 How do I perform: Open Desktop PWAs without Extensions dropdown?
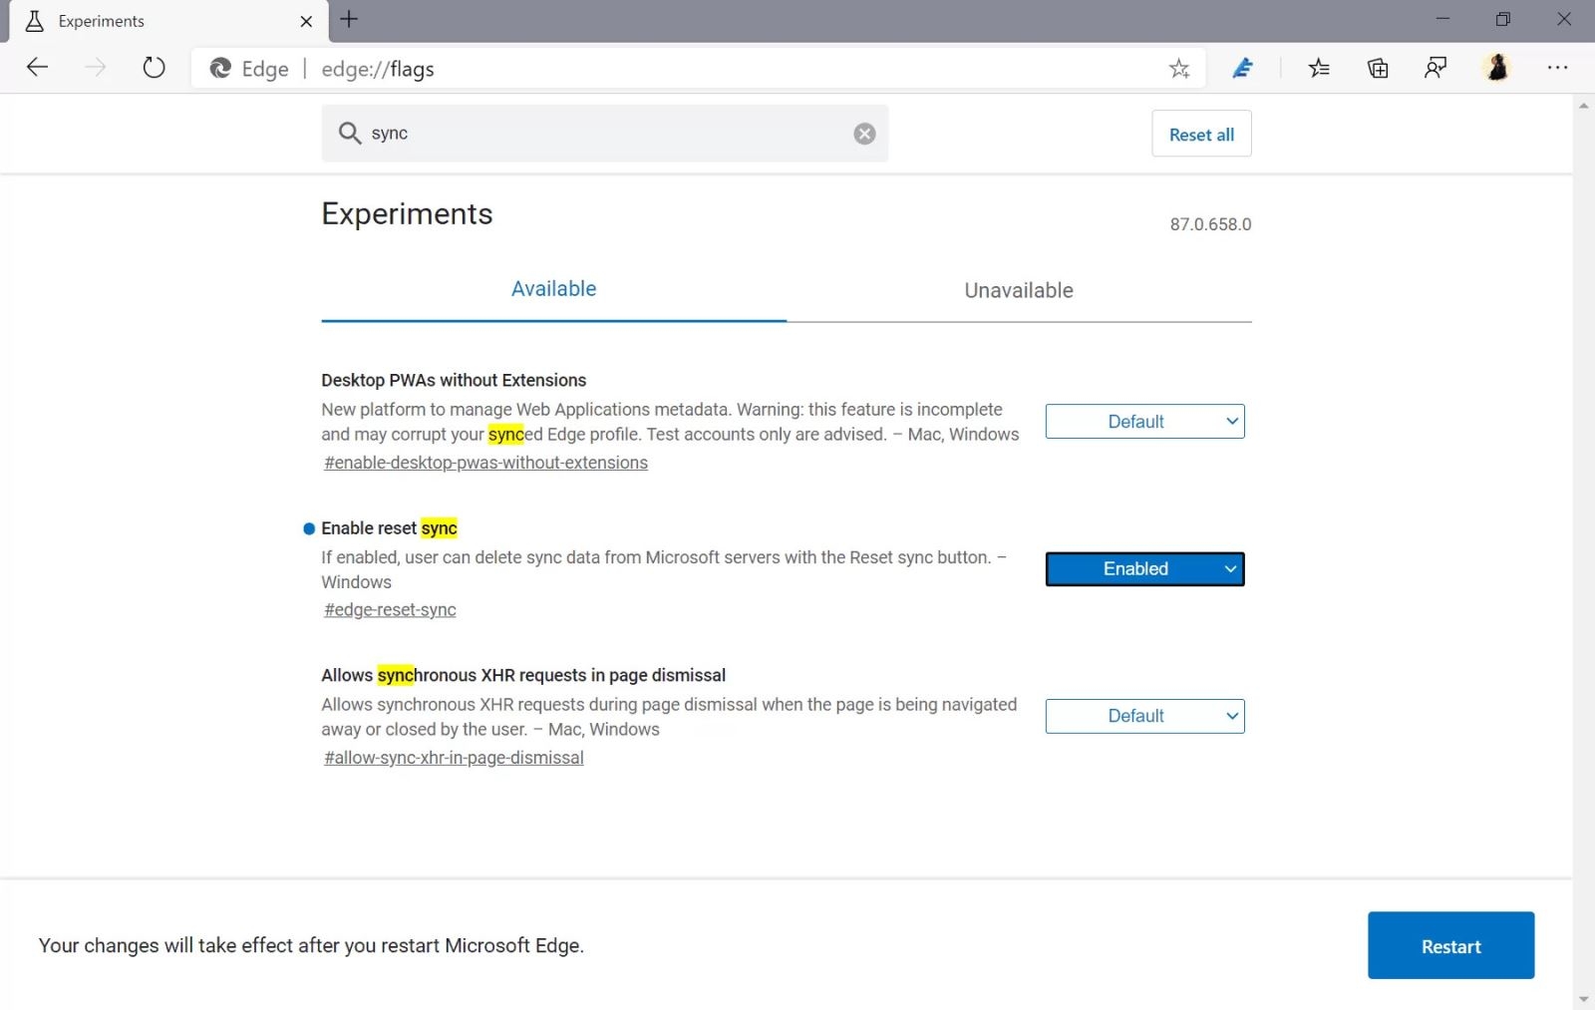click(x=1144, y=421)
